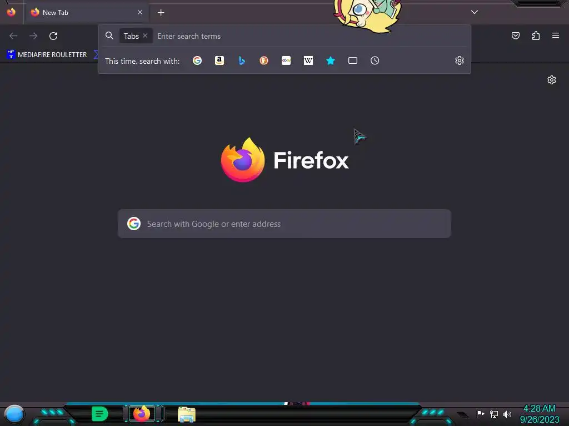Search this time with Bing icon
The height and width of the screenshot is (426, 569).
tap(242, 60)
